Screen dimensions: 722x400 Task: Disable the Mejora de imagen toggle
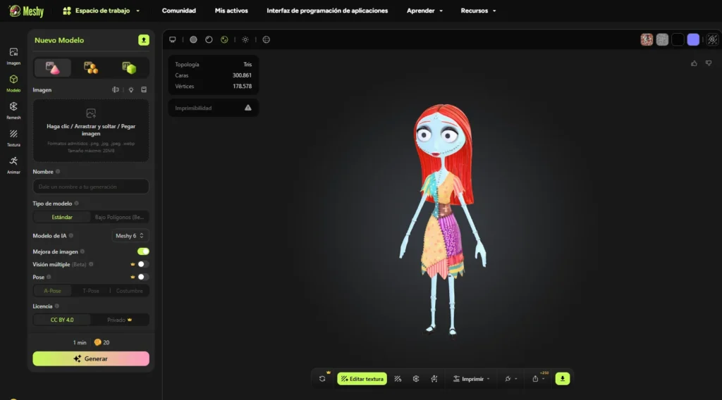coord(143,251)
